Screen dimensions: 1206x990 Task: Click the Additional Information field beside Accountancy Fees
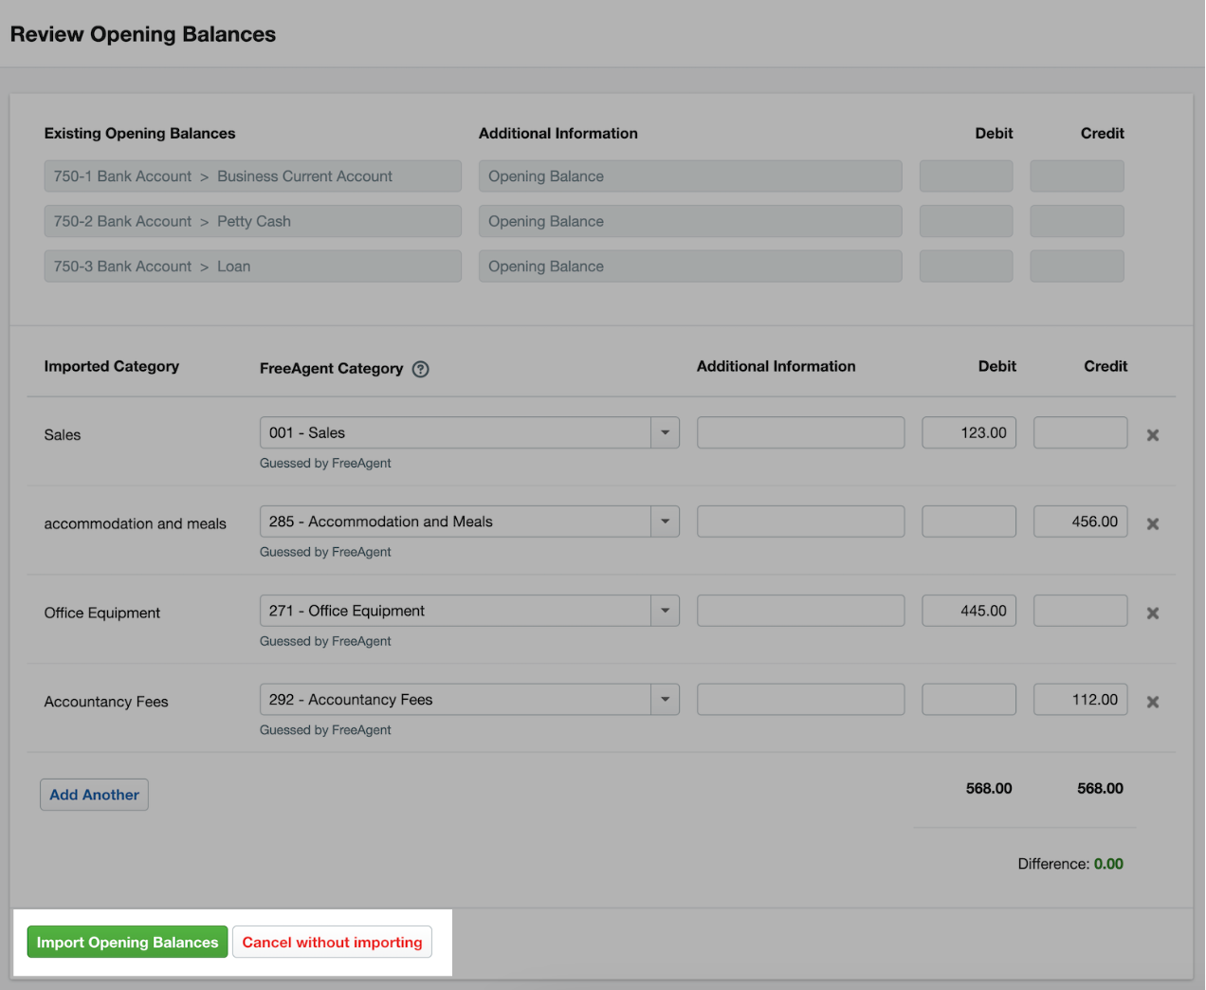(800, 699)
